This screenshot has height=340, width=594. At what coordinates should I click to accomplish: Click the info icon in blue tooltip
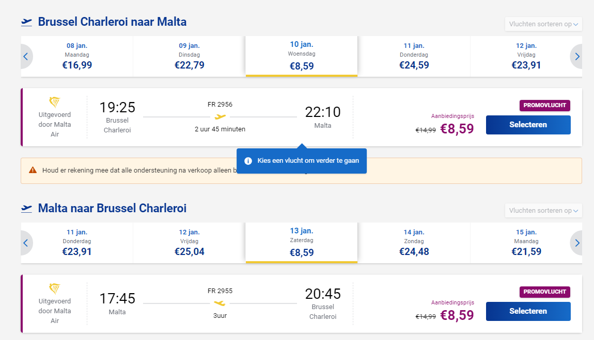coord(248,161)
